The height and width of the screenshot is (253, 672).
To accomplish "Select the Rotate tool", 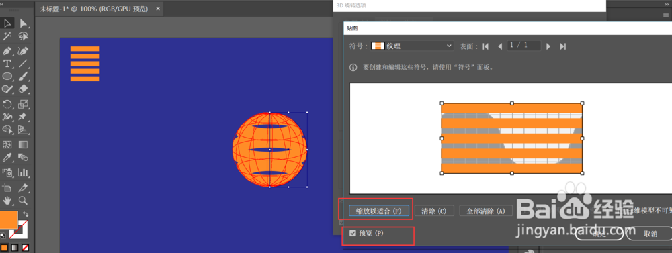I will (x=7, y=104).
